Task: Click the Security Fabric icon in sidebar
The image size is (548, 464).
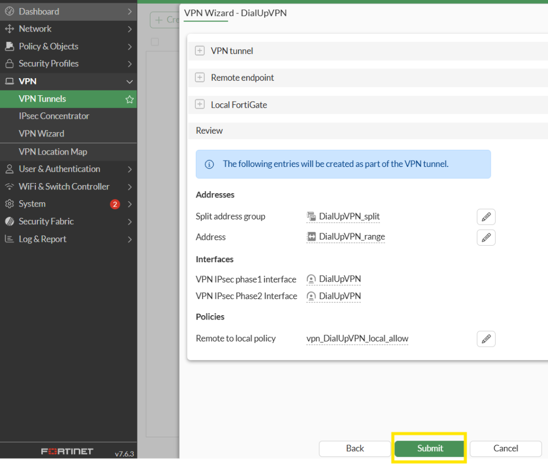Action: pos(9,222)
